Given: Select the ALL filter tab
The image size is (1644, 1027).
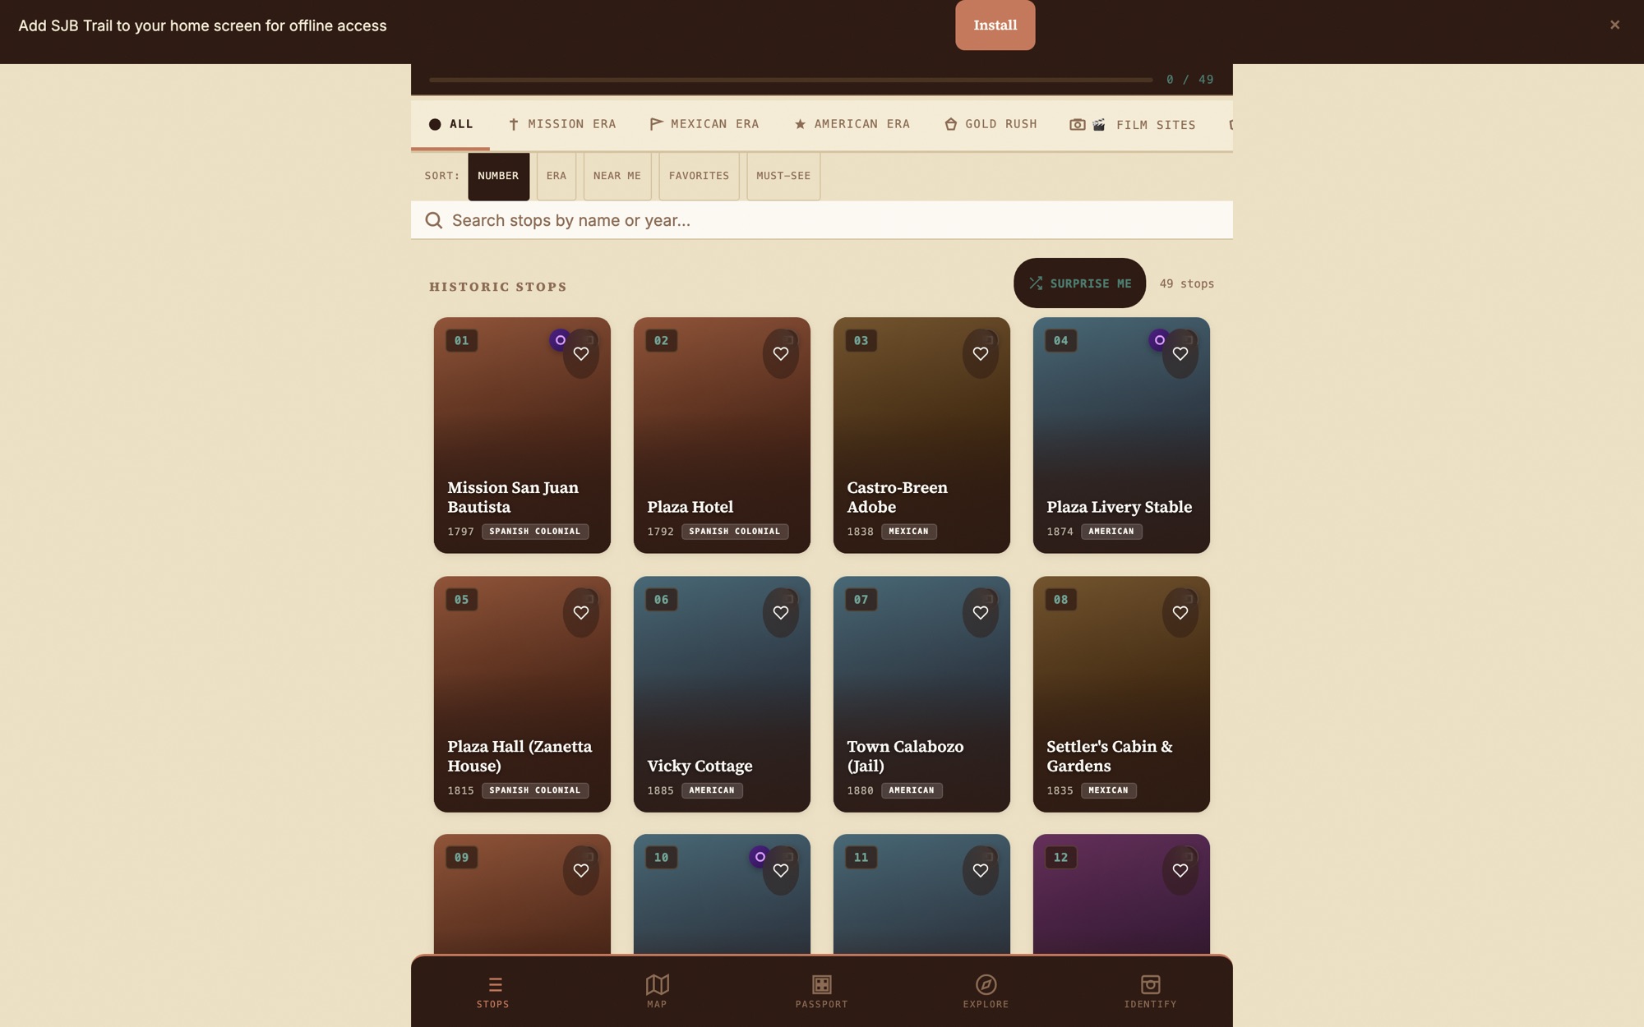Looking at the screenshot, I should pyautogui.click(x=450, y=124).
